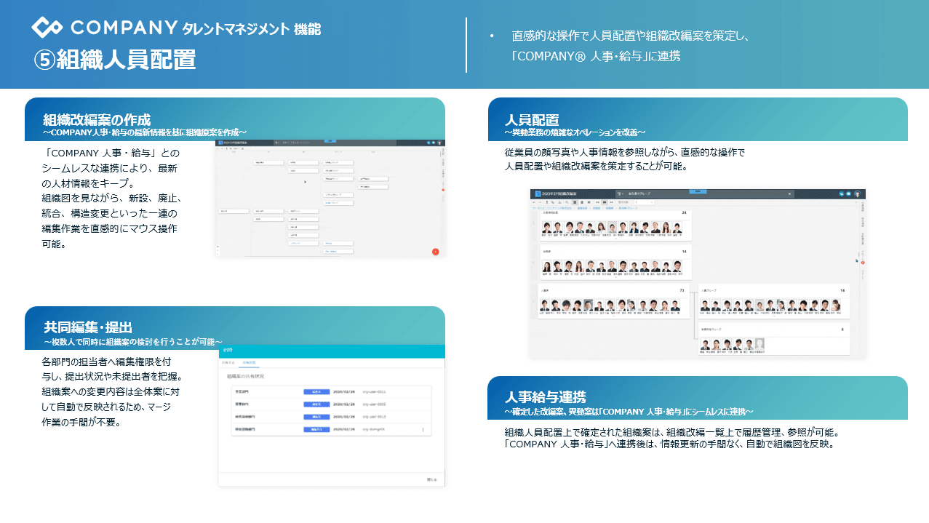The image size is (929, 523).
Task: Click the 組織改編案の作成 section heading
Action: (97, 119)
